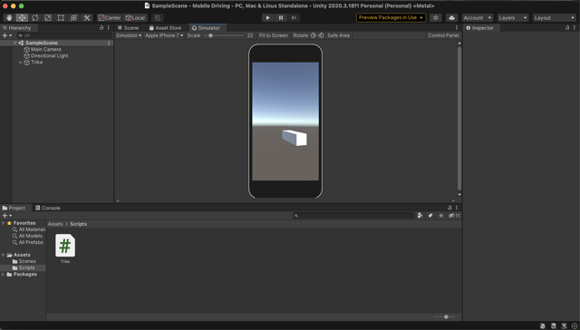Click the favorites star icon in Project
Viewport: 580px width, 330px height.
[x=441, y=215]
